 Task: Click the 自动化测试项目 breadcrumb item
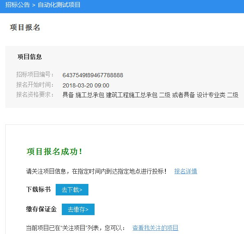[x=59, y=5]
